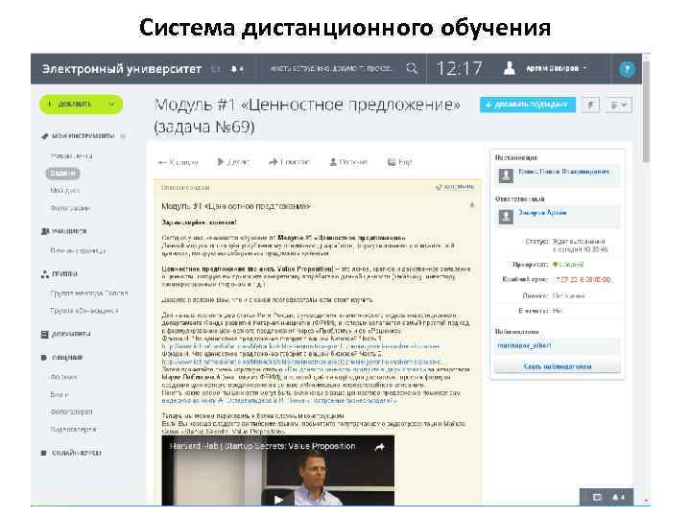Click the play-triangle 'Делаю' toolbar item

coord(233,162)
